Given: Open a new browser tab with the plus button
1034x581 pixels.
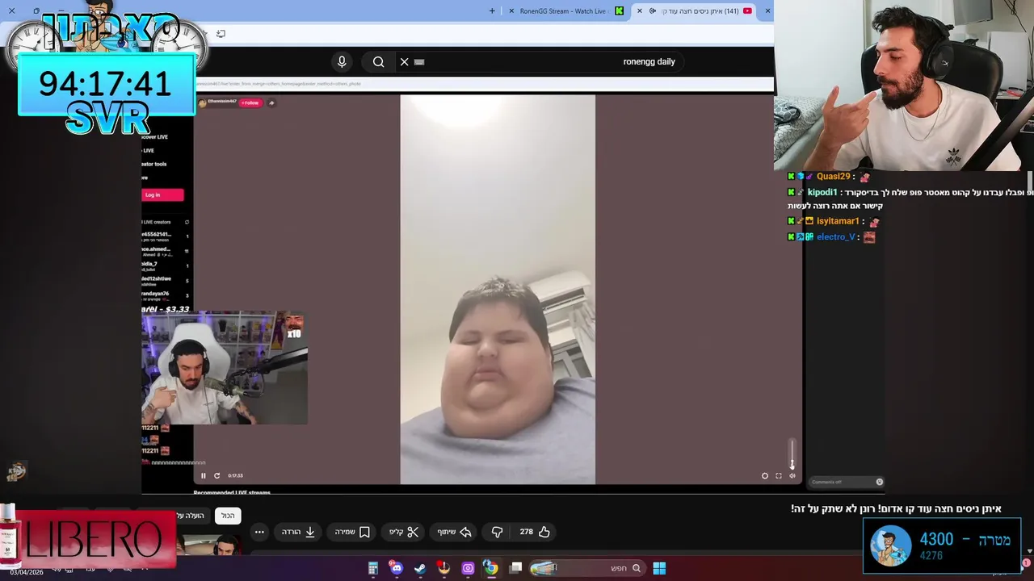Looking at the screenshot, I should pos(492,11).
